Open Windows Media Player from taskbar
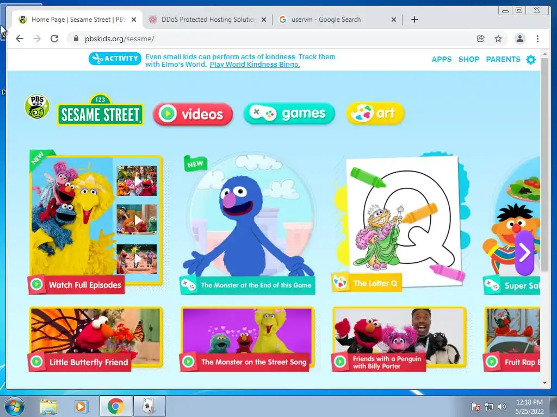The width and height of the screenshot is (557, 417). click(x=81, y=406)
